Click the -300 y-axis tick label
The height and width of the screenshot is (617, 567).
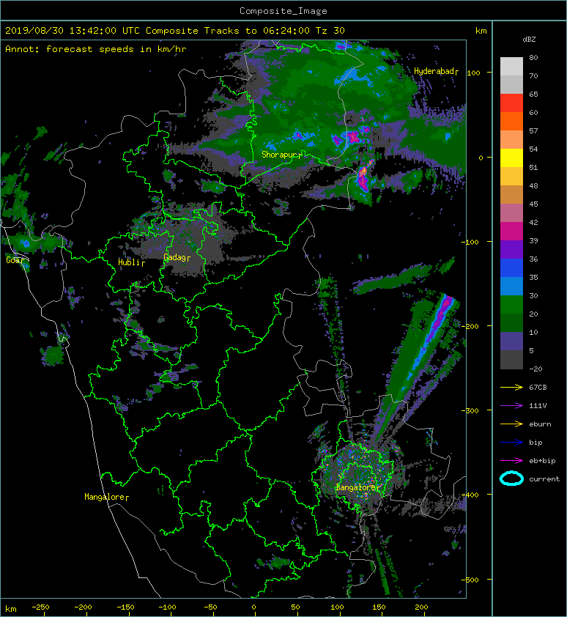click(x=470, y=410)
